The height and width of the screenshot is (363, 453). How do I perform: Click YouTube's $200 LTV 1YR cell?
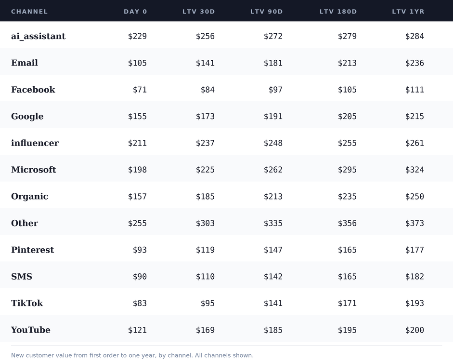coord(414,330)
